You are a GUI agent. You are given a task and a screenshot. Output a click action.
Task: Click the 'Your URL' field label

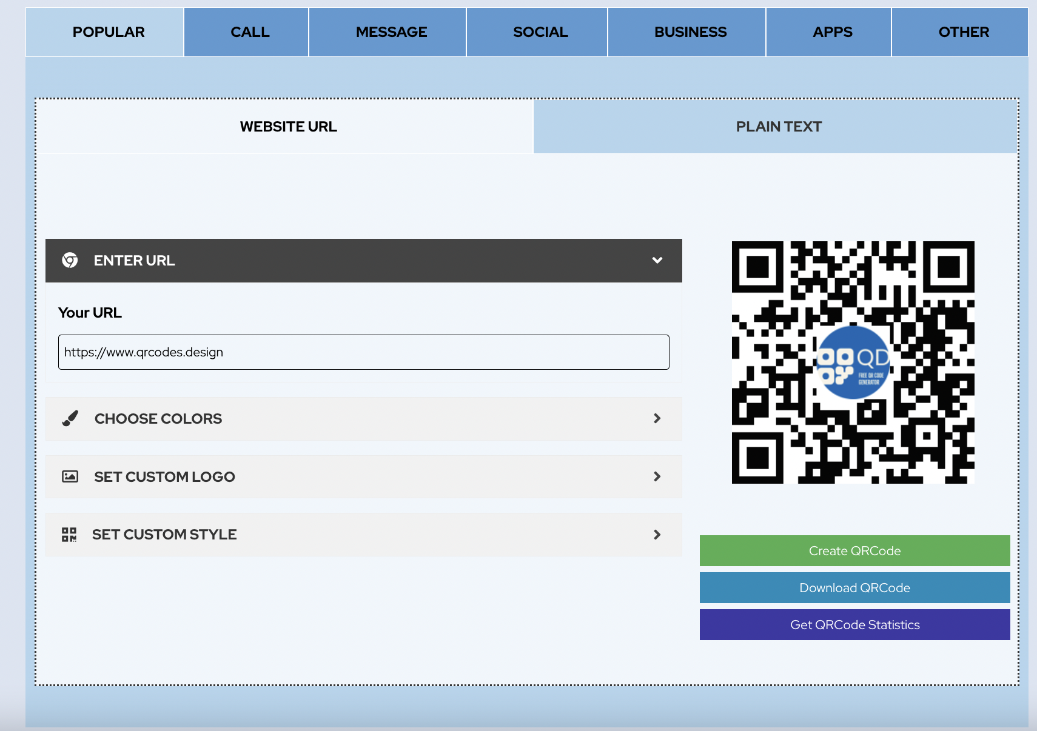click(x=90, y=313)
